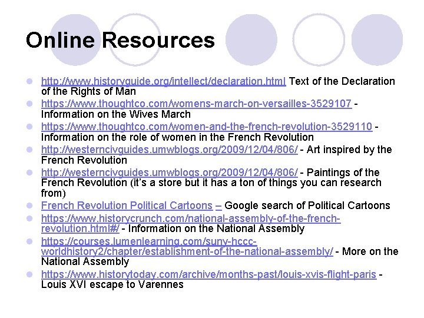Viewport: 424px width, 318px height.
Task: Open the French Revolution Political Cartoons link
Action: (x=127, y=206)
